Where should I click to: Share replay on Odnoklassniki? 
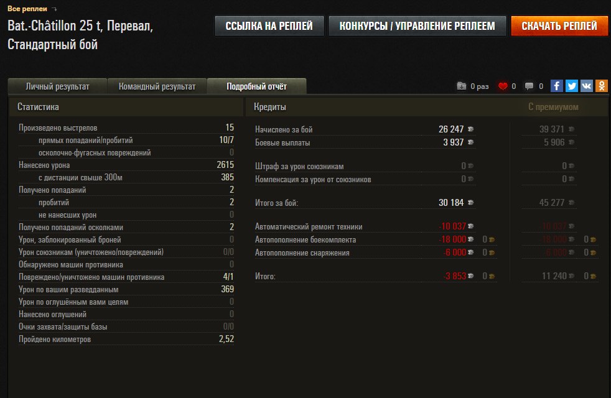click(x=602, y=86)
